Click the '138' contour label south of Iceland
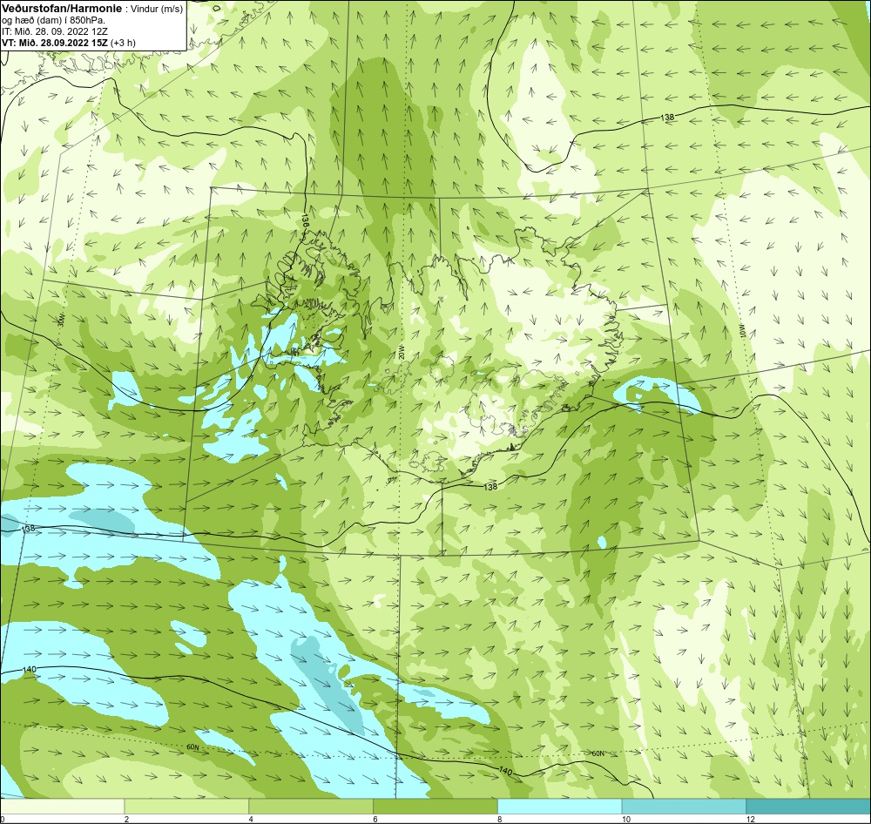Image resolution: width=871 pixels, height=824 pixels. coord(490,487)
